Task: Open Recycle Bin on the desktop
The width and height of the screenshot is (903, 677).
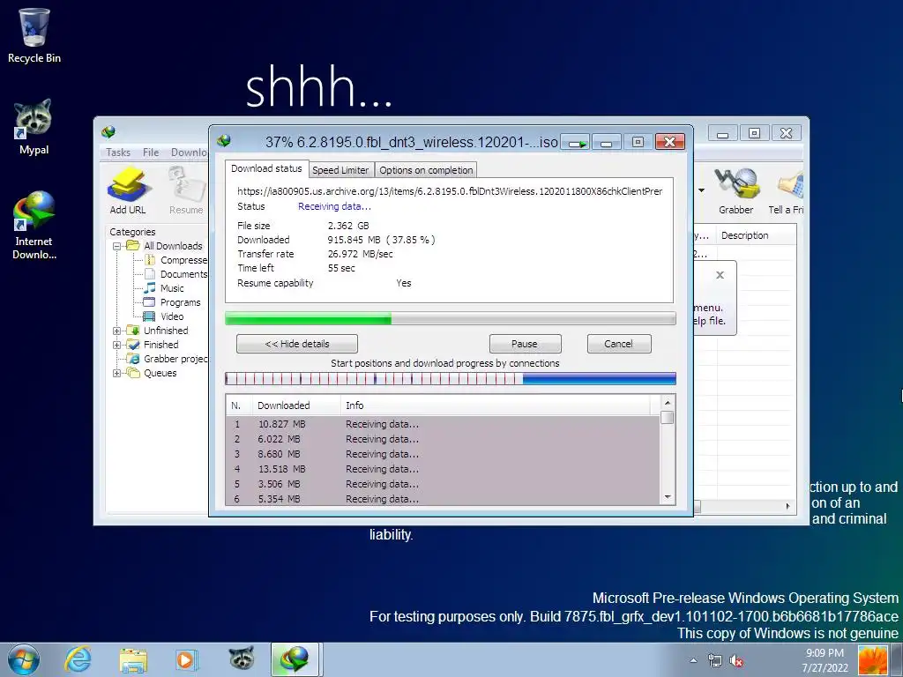Action: tap(34, 35)
